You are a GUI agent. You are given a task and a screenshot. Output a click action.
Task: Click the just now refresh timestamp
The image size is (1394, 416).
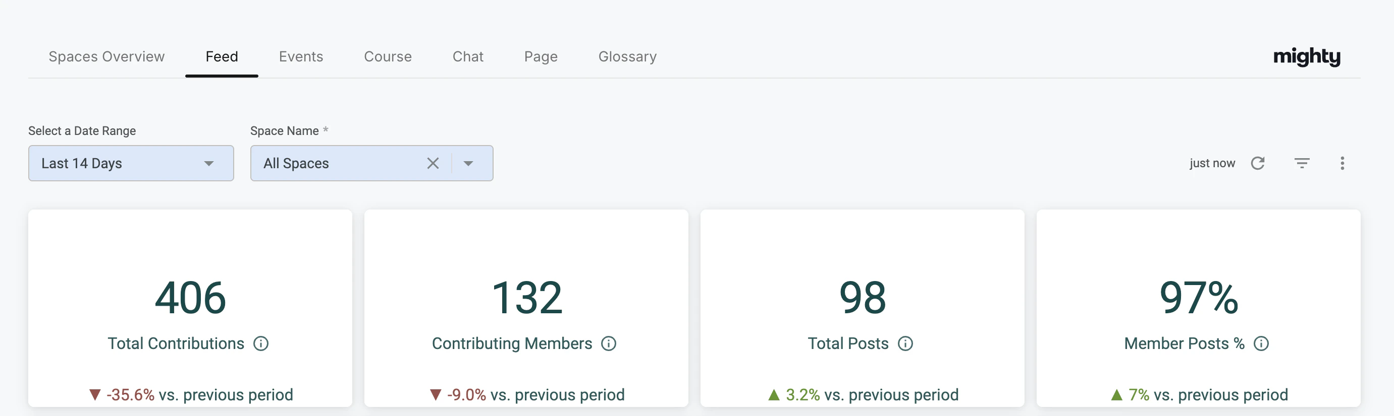(1212, 163)
